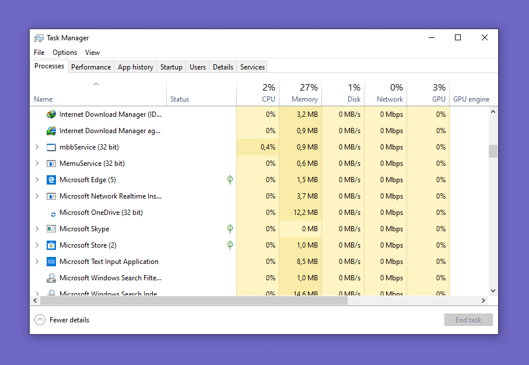
Task: Switch to the Startup tab
Action: pos(171,67)
